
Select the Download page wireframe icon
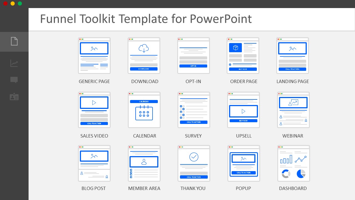[144, 56]
